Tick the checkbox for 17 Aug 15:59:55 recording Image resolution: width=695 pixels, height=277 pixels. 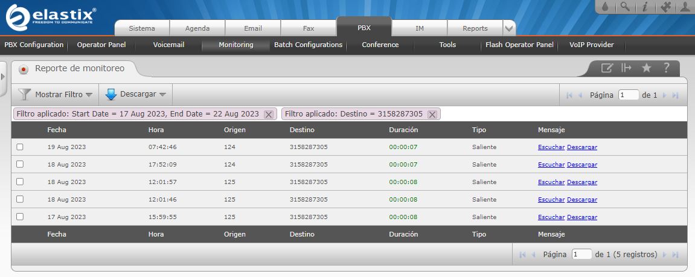pyautogui.click(x=20, y=217)
